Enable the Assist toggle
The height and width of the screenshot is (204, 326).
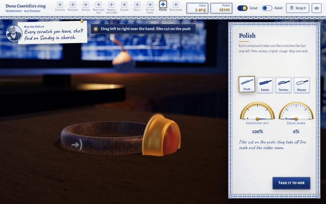[x=267, y=8]
